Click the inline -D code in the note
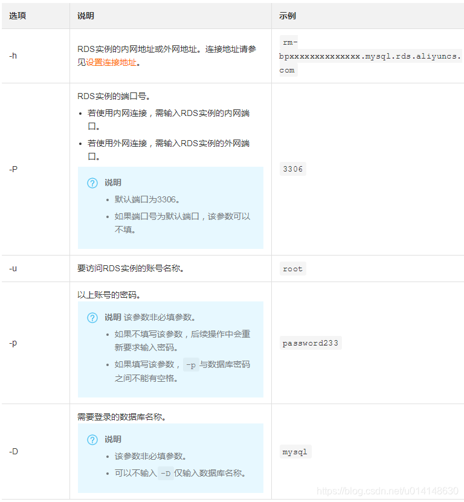 [x=166, y=473]
